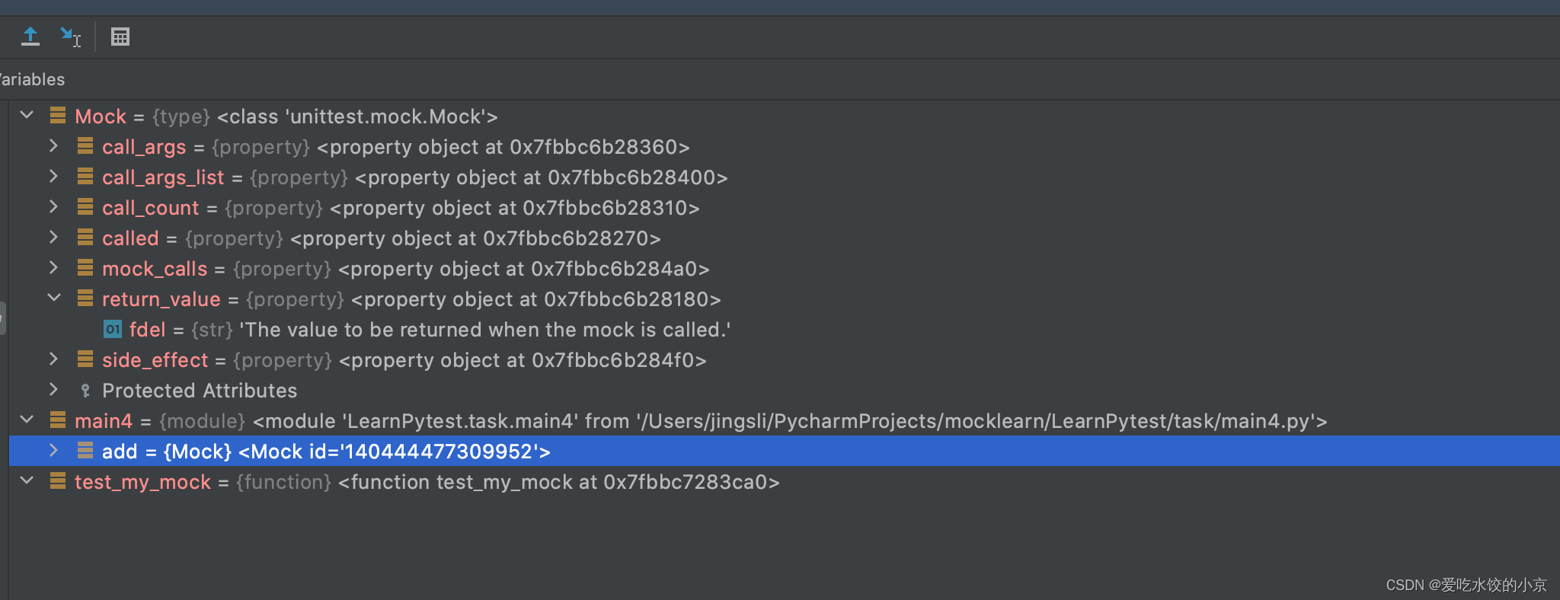Image resolution: width=1560 pixels, height=600 pixels.
Task: Expand the side_effect property node
Action: coord(53,359)
